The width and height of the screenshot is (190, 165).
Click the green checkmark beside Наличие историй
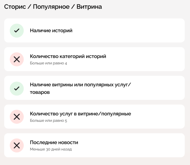point(17,31)
